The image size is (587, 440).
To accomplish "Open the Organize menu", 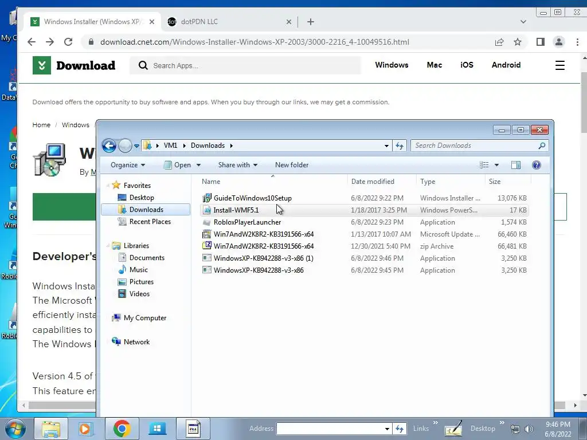I will click(128, 165).
